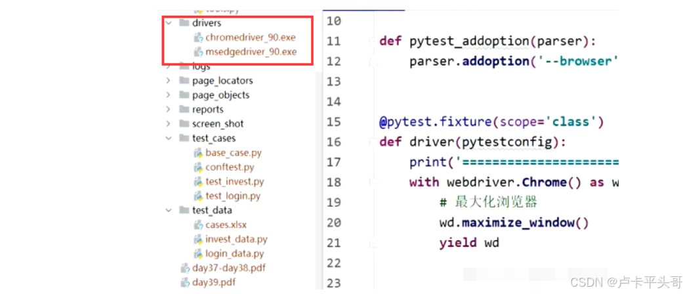Image resolution: width=685 pixels, height=294 pixels.
Task: Click the test_cases folder icon
Action: pyautogui.click(x=184, y=138)
